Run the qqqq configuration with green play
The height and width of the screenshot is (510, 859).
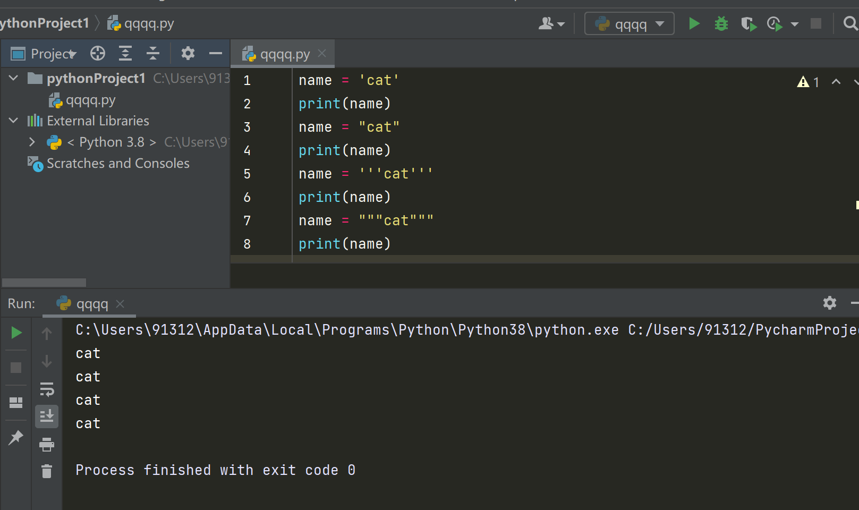tap(694, 23)
